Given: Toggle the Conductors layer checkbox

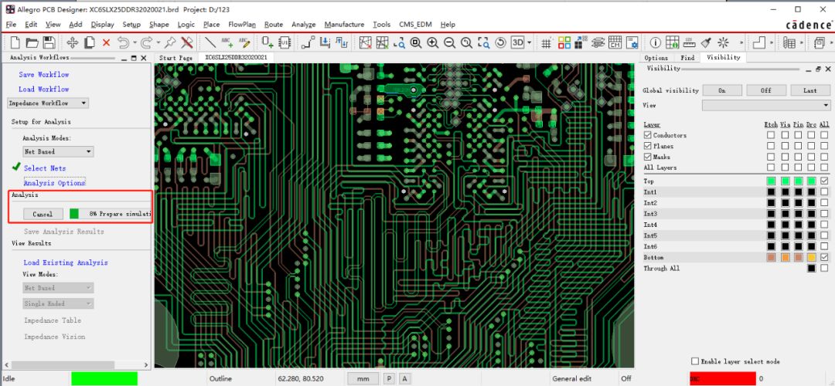Looking at the screenshot, I should (648, 135).
